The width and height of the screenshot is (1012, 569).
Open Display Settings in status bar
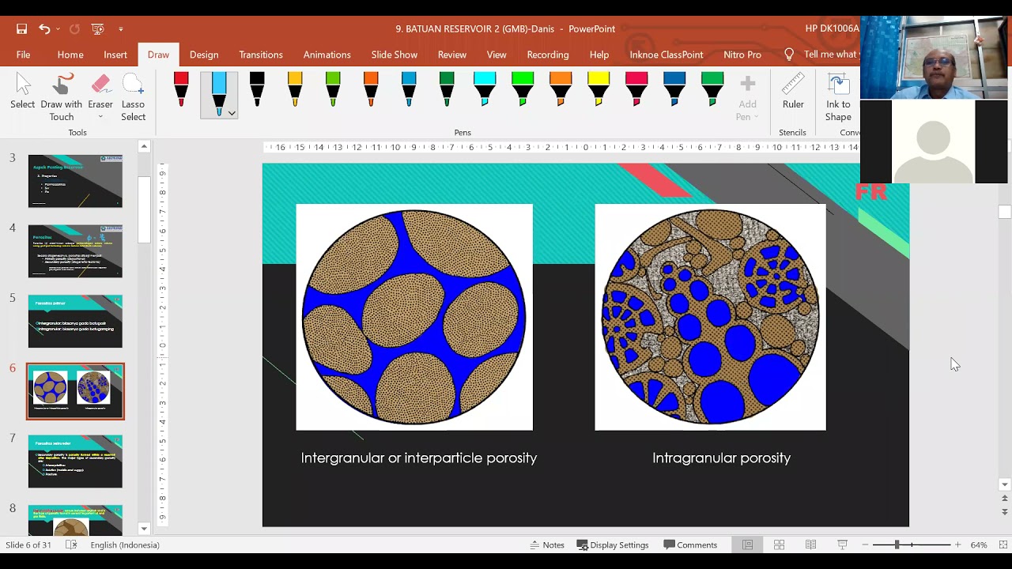(x=613, y=545)
